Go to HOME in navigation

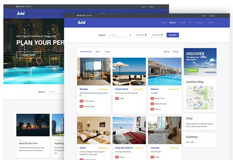(x=163, y=23)
